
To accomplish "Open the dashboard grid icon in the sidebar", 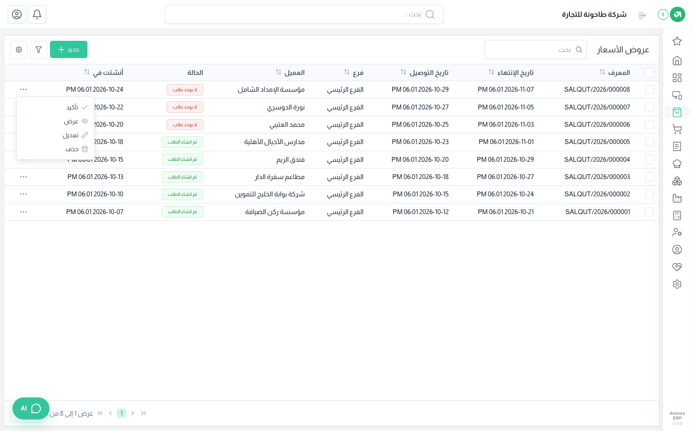I will click(x=677, y=78).
